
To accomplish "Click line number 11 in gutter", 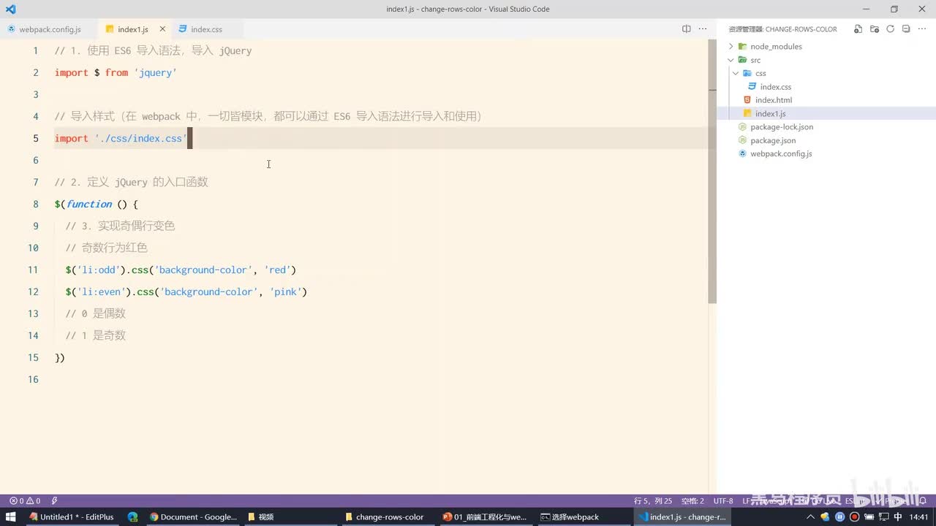I will pos(32,270).
